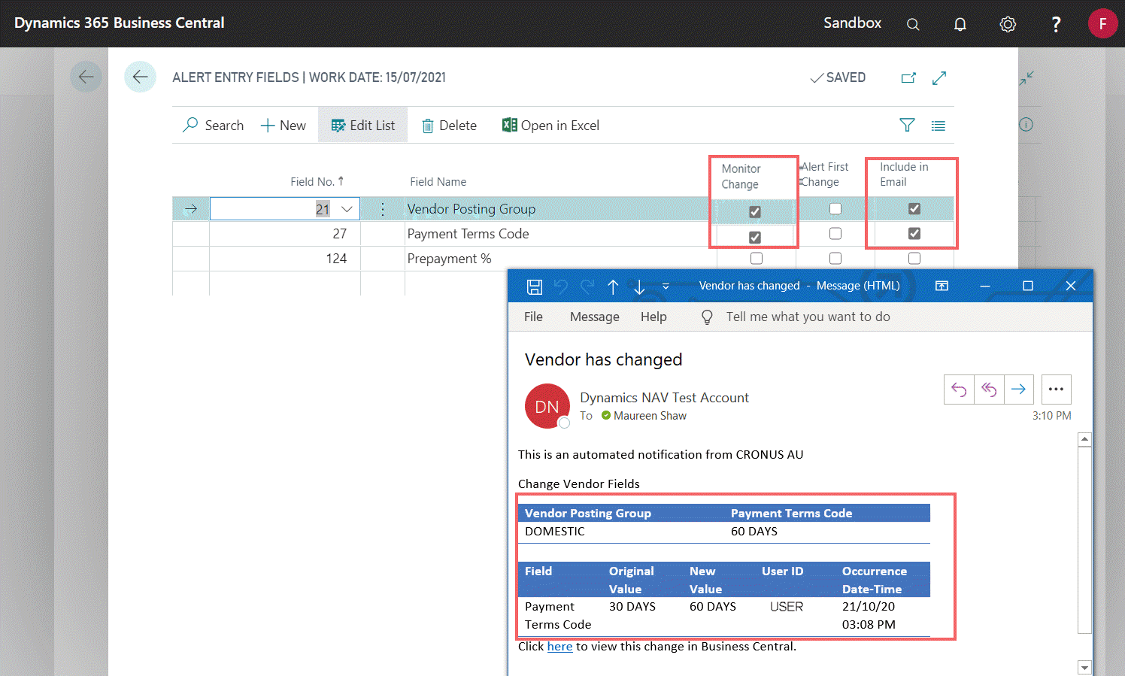
Task: Toggle Edit List mode
Action: point(363,126)
